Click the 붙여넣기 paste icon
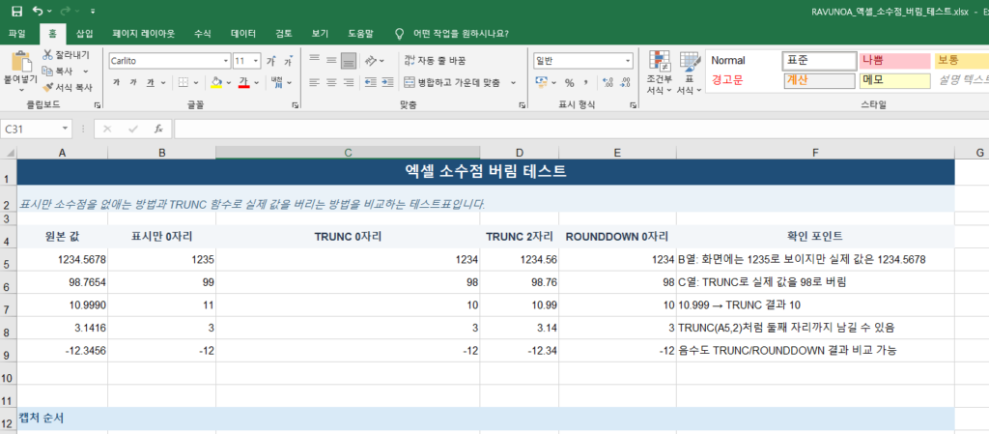Screen dimensions: 989x434 coord(21,61)
